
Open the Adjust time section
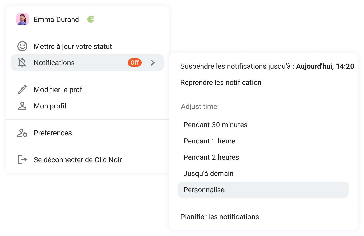click(x=200, y=106)
